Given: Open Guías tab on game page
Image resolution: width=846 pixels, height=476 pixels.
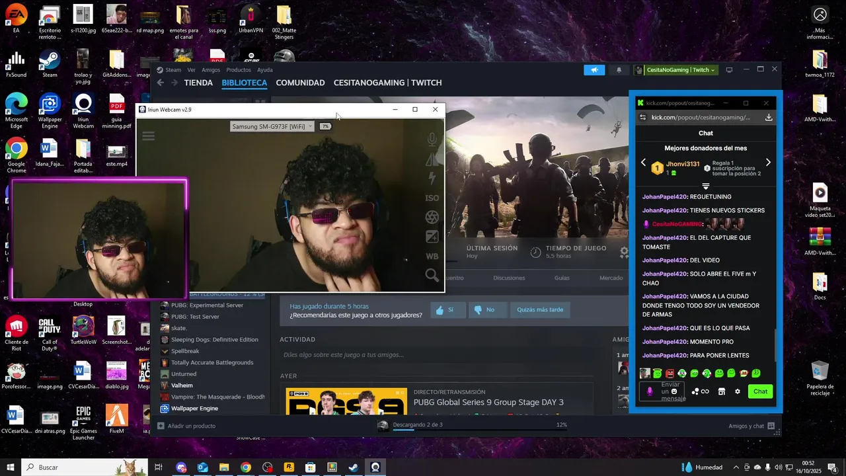Looking at the screenshot, I should click(x=562, y=278).
